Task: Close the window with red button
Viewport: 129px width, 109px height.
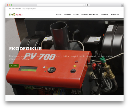Action: click(7, 5)
